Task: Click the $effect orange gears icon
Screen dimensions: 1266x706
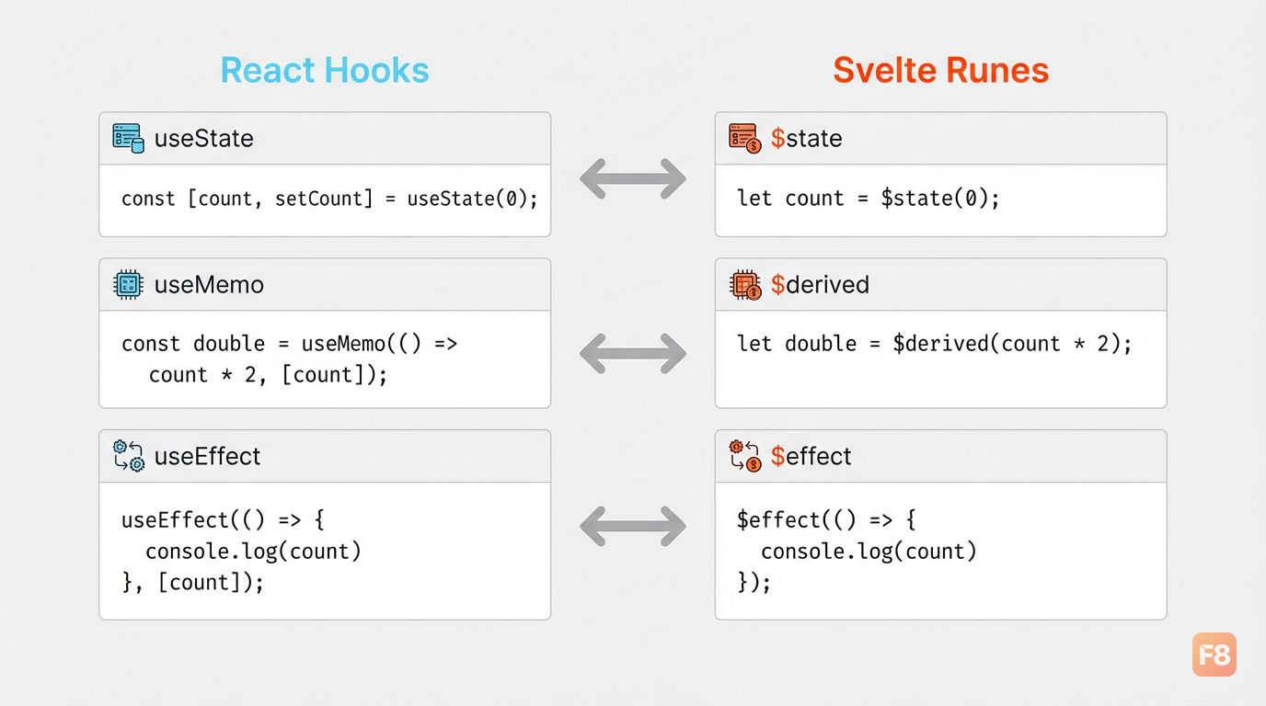Action: coord(744,456)
